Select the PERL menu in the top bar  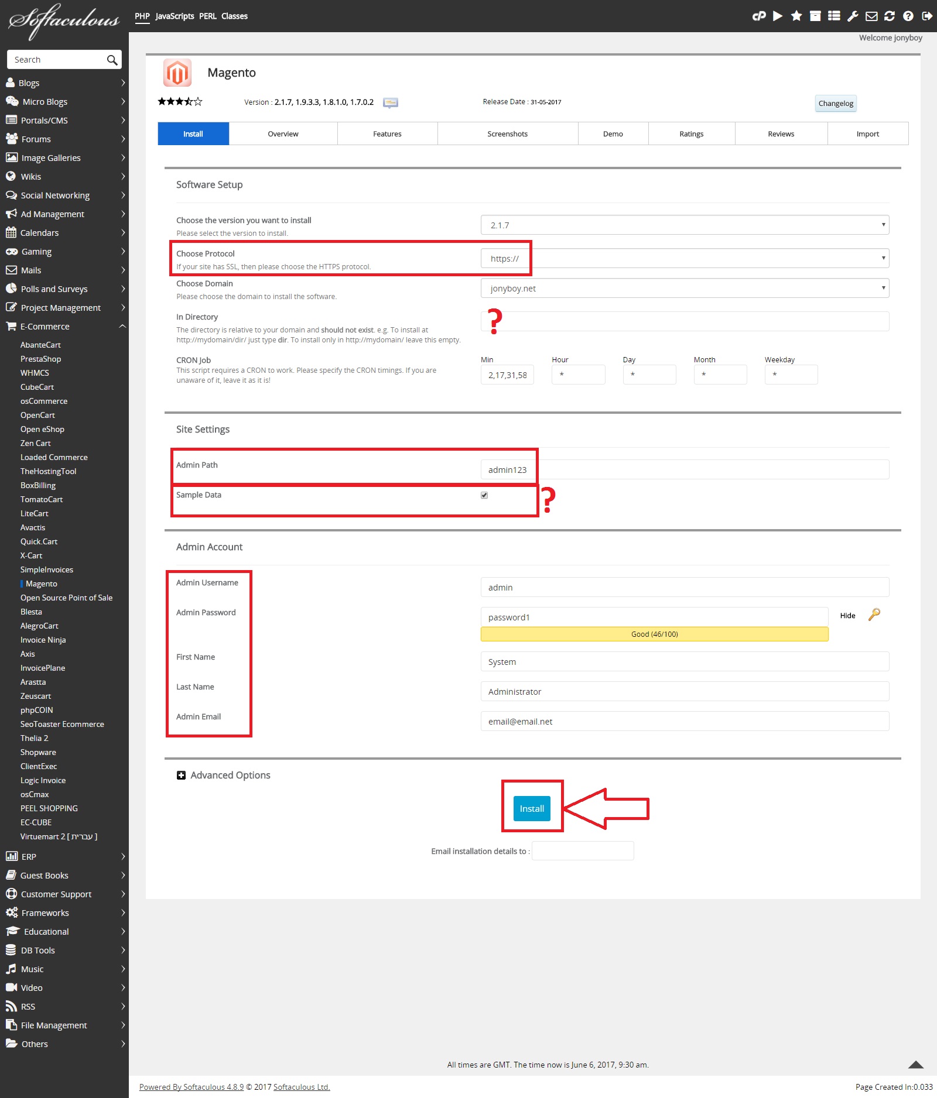tap(207, 16)
